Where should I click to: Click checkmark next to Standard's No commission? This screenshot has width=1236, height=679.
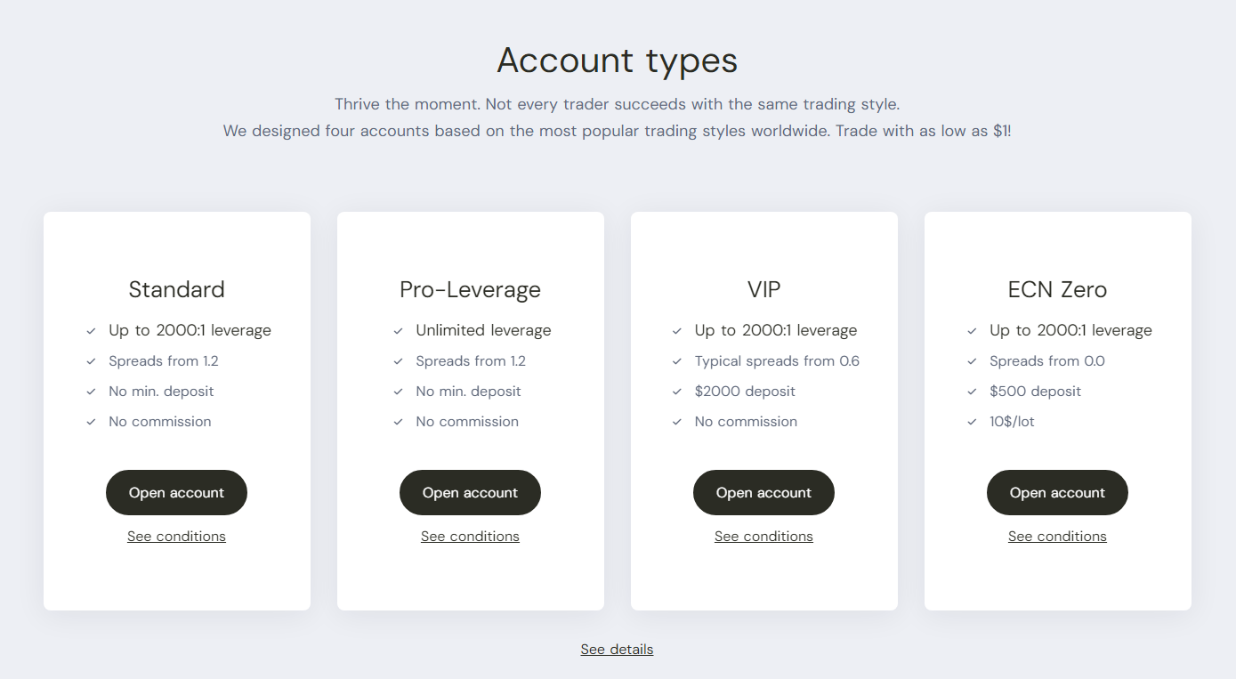point(91,422)
